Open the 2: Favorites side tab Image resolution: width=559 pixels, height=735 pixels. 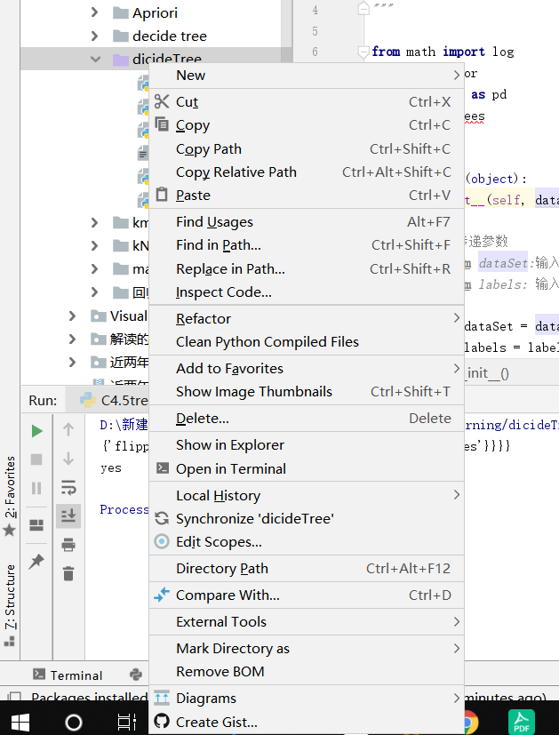10,496
